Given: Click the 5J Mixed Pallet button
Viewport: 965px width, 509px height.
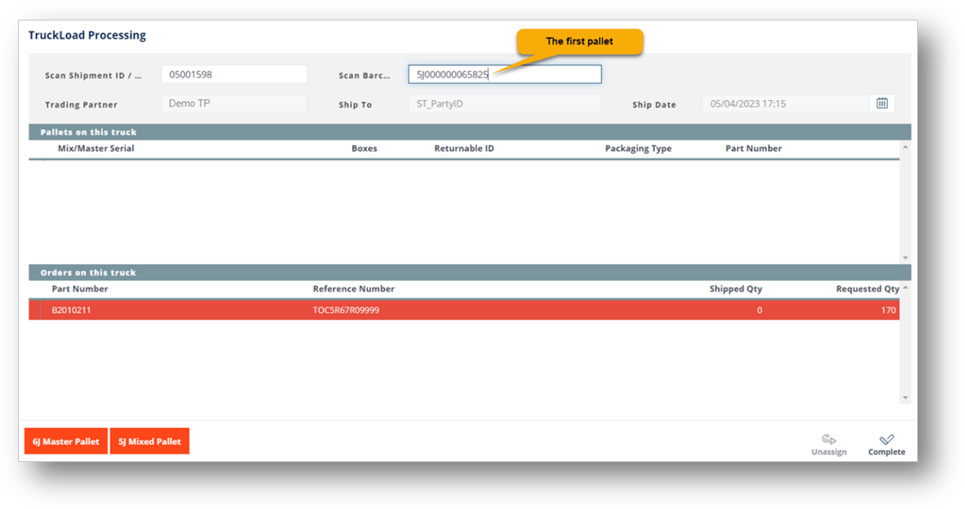Looking at the screenshot, I should click(x=149, y=441).
